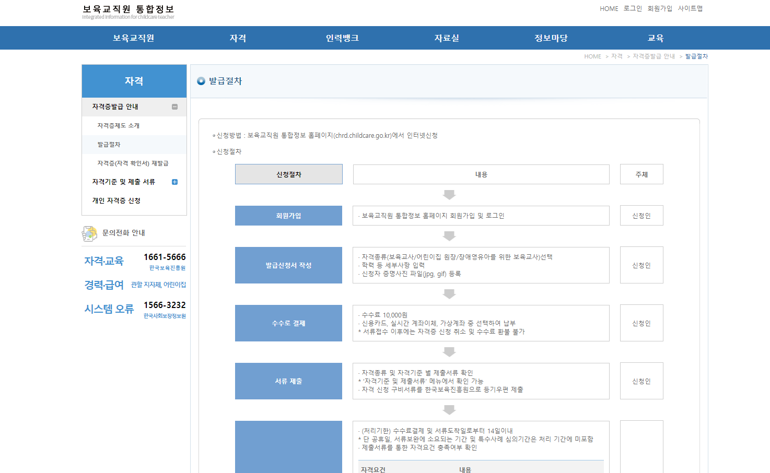Select 자격증제도 소개 in the sidebar
770x473 pixels.
(x=118, y=125)
